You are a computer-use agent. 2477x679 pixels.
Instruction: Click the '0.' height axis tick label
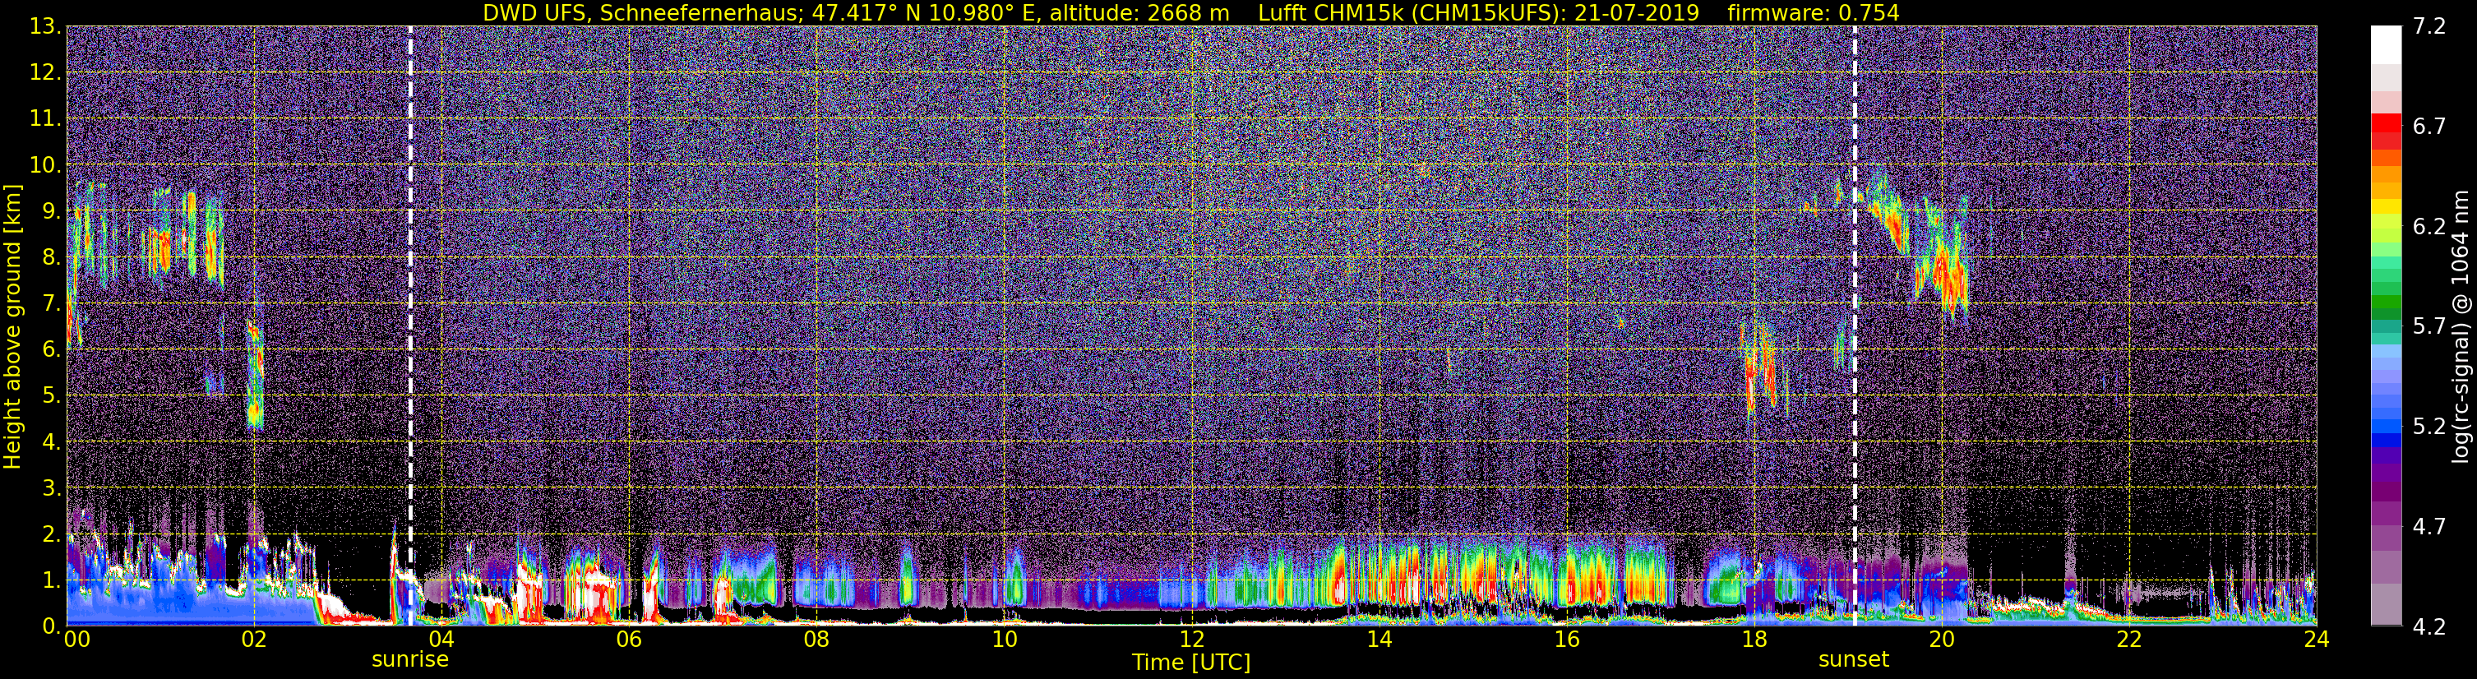(51, 626)
